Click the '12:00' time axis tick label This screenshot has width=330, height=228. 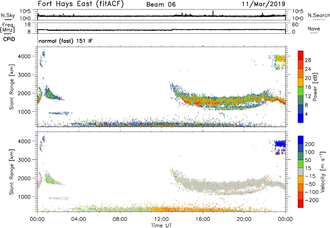point(161,219)
